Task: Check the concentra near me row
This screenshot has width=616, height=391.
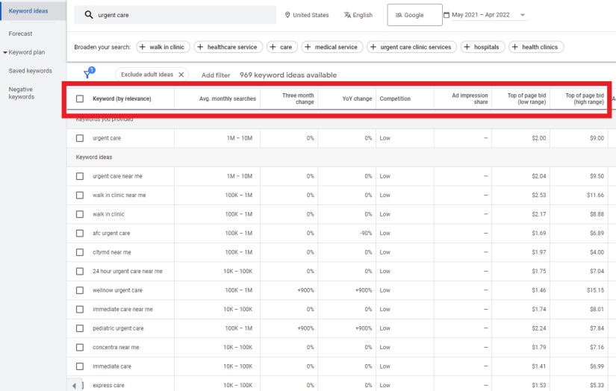Action: point(80,348)
